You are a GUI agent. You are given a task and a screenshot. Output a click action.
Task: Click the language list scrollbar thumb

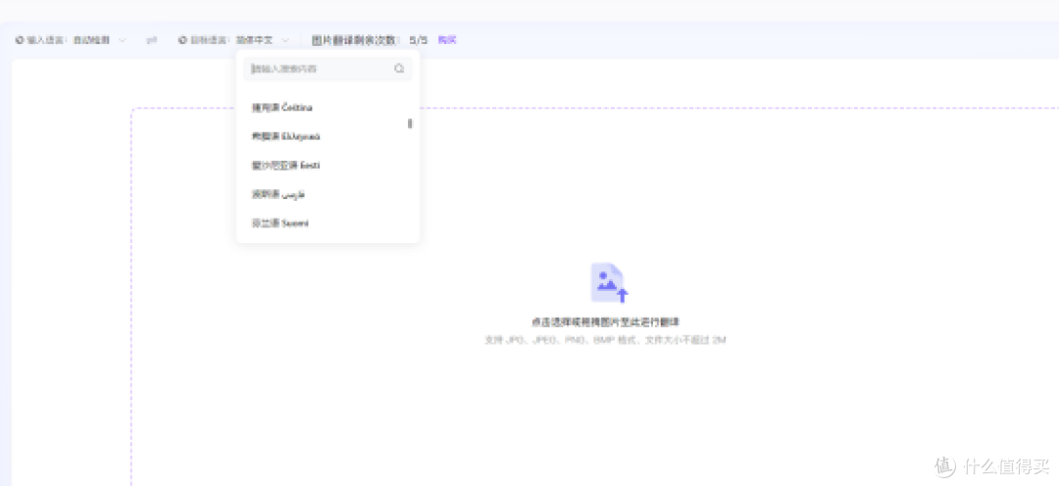[x=409, y=123]
